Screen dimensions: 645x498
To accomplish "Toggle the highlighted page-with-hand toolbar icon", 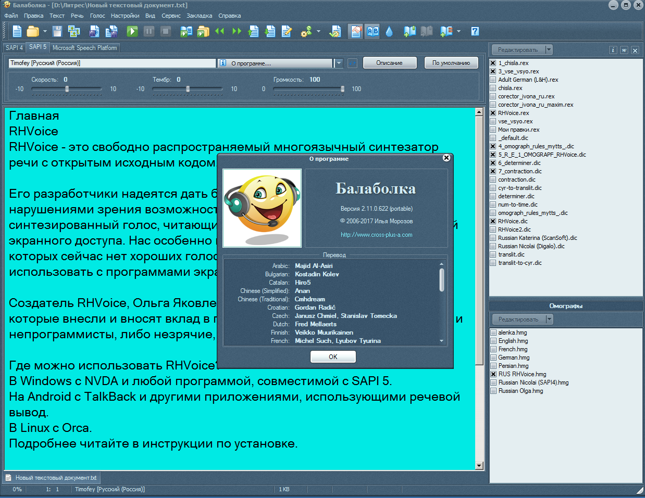I will pyautogui.click(x=356, y=31).
